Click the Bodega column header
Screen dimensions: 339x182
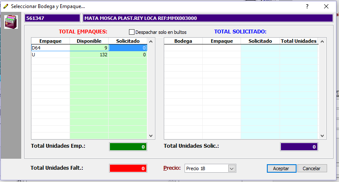183,41
